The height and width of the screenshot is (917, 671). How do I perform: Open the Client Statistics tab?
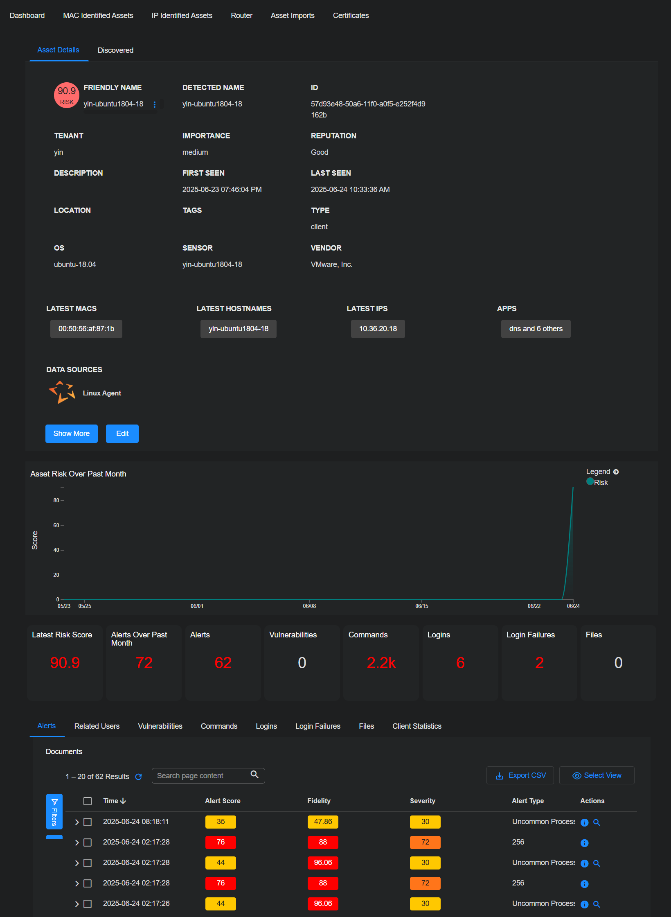point(417,726)
